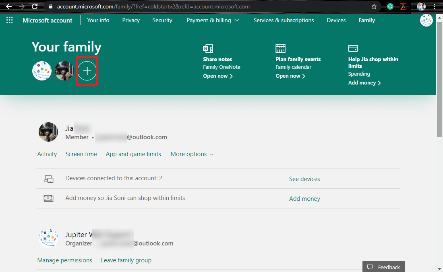Screen dimensions: 443x272
Task: Open the Microsoft app launcher grid
Action: point(10,20)
